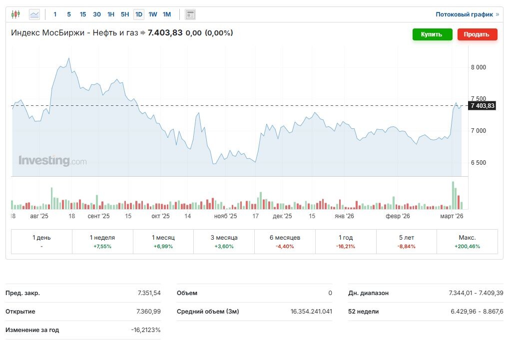Switch chart to 5H timeframe
The width and height of the screenshot is (510, 342).
[124, 14]
